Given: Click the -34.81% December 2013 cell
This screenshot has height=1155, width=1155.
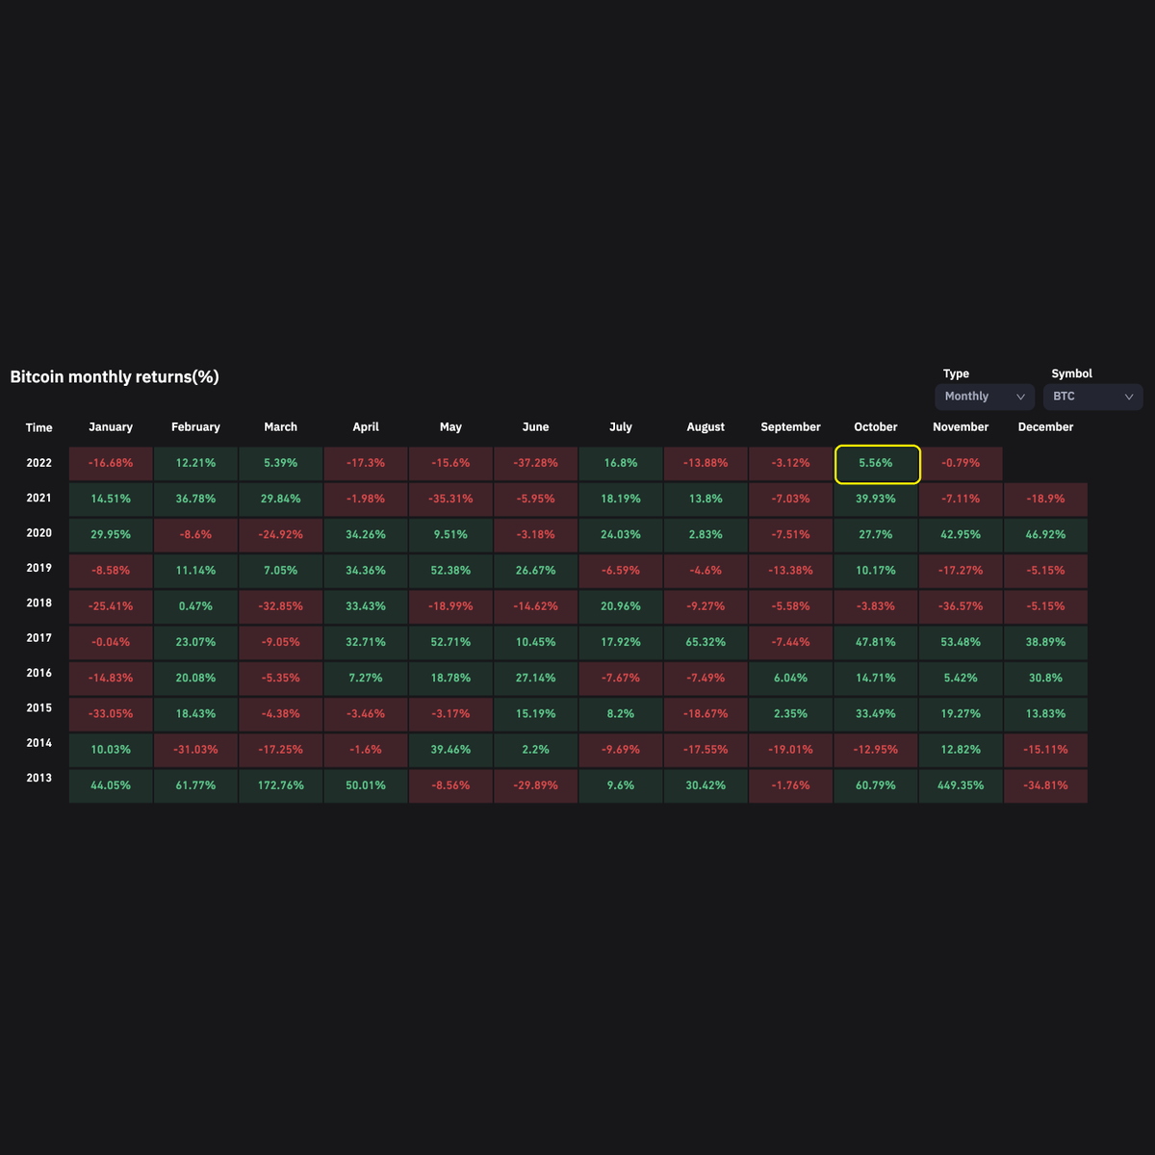Looking at the screenshot, I should coord(1046,786).
